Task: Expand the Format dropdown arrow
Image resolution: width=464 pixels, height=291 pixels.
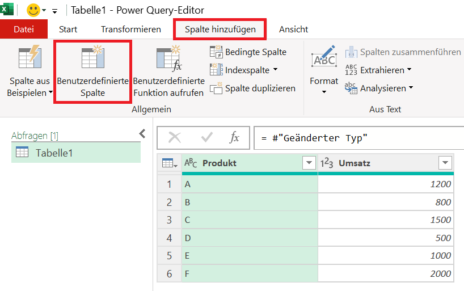Action: 324,92
